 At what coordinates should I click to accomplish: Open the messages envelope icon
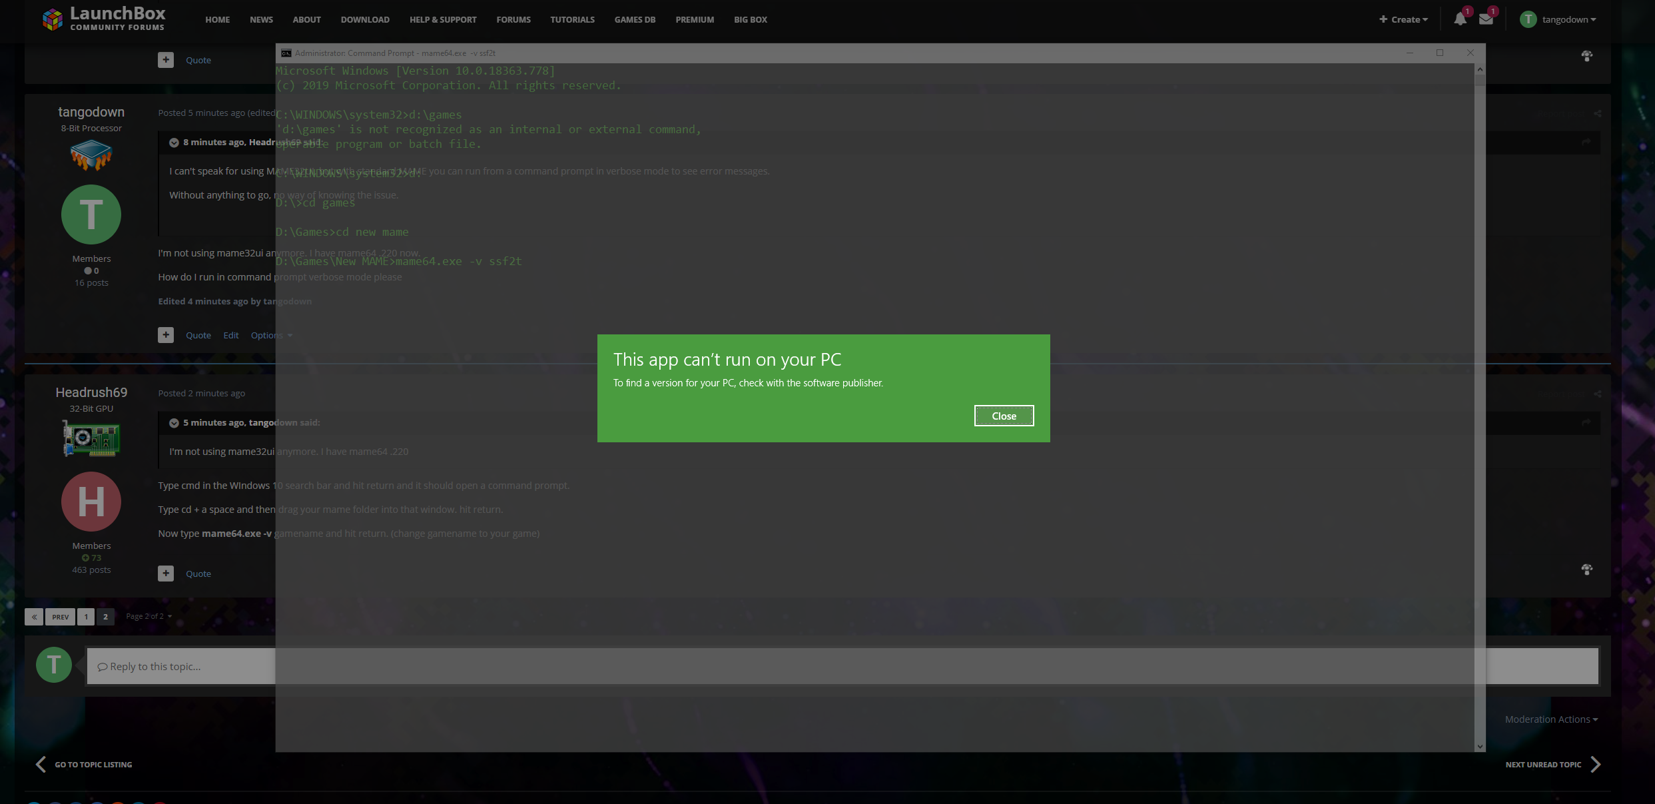tap(1485, 19)
